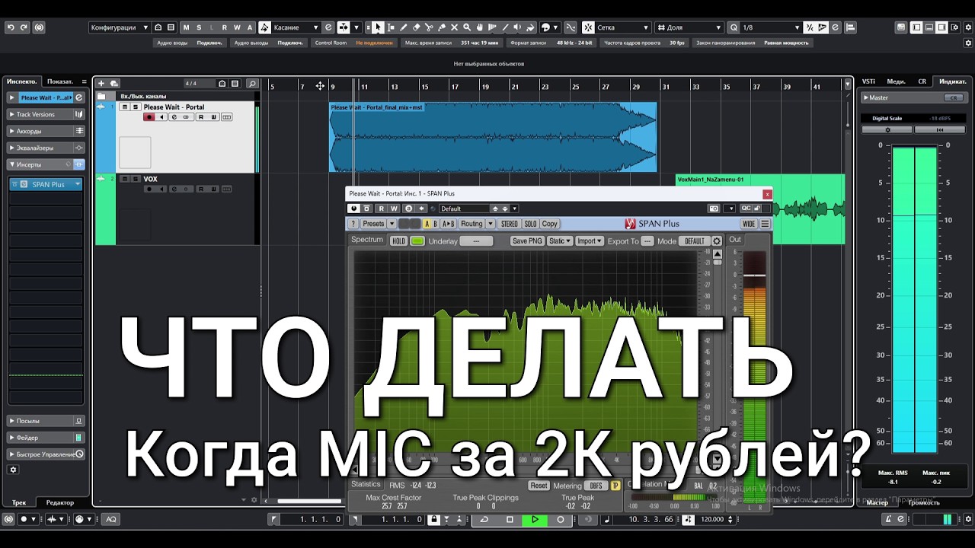Viewport: 975px width, 548px height.
Task: Toggle the TP true peak button
Action: click(x=615, y=486)
